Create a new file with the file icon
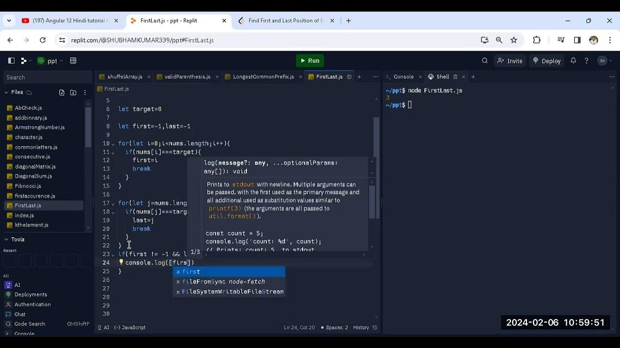 [x=62, y=92]
